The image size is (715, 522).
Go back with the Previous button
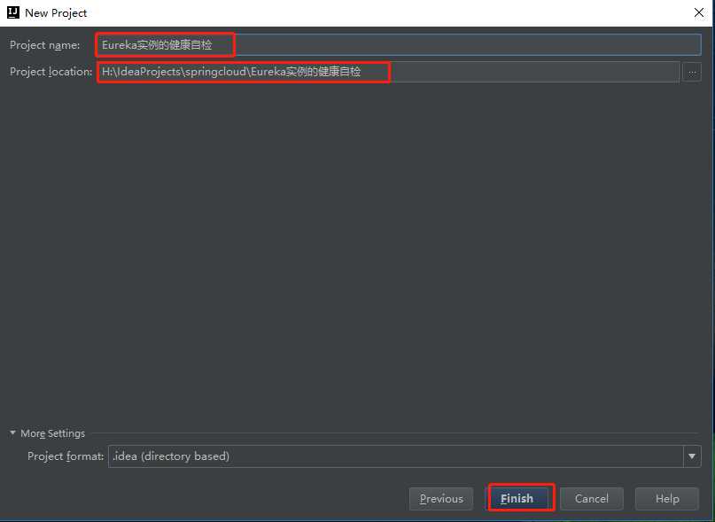(x=441, y=499)
